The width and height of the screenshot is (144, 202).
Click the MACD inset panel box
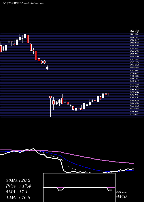coord(79,188)
